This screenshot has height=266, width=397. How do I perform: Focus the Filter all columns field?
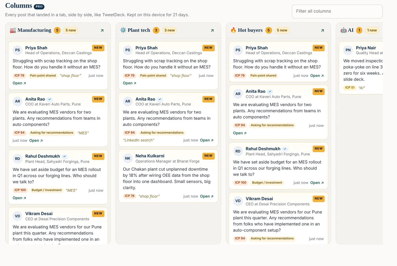[337, 11]
